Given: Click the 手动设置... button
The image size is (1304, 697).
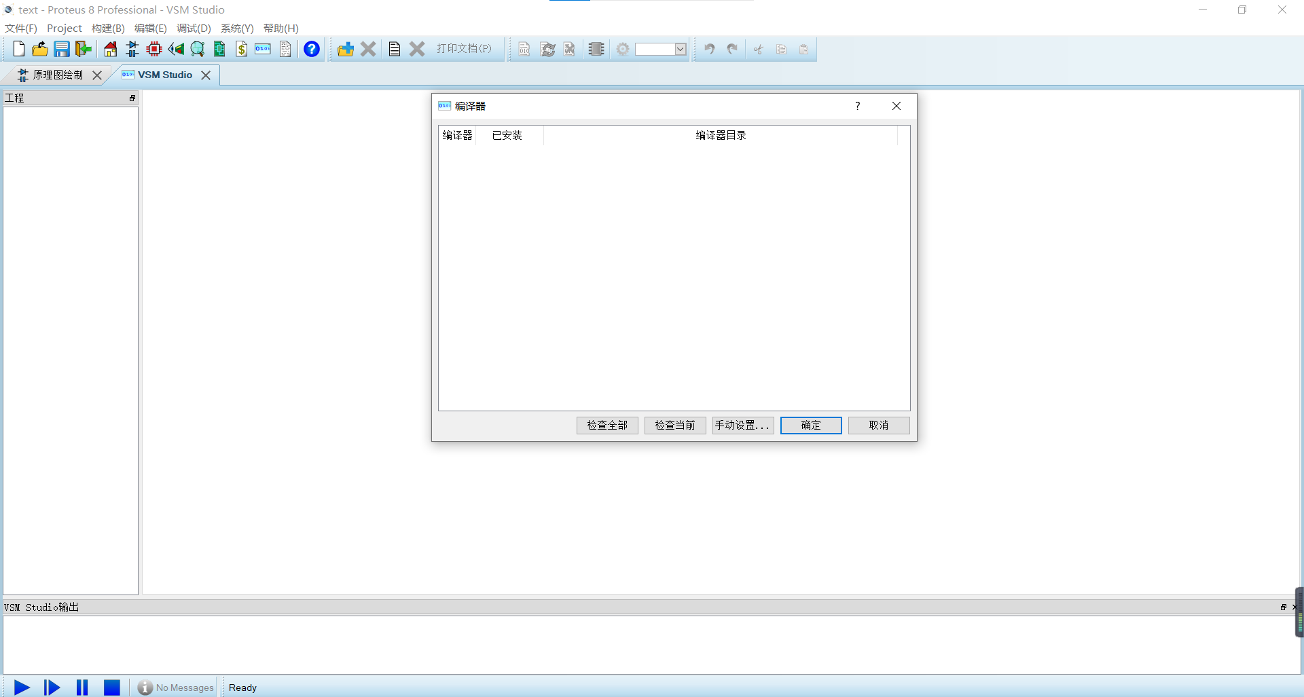Looking at the screenshot, I should 743,425.
